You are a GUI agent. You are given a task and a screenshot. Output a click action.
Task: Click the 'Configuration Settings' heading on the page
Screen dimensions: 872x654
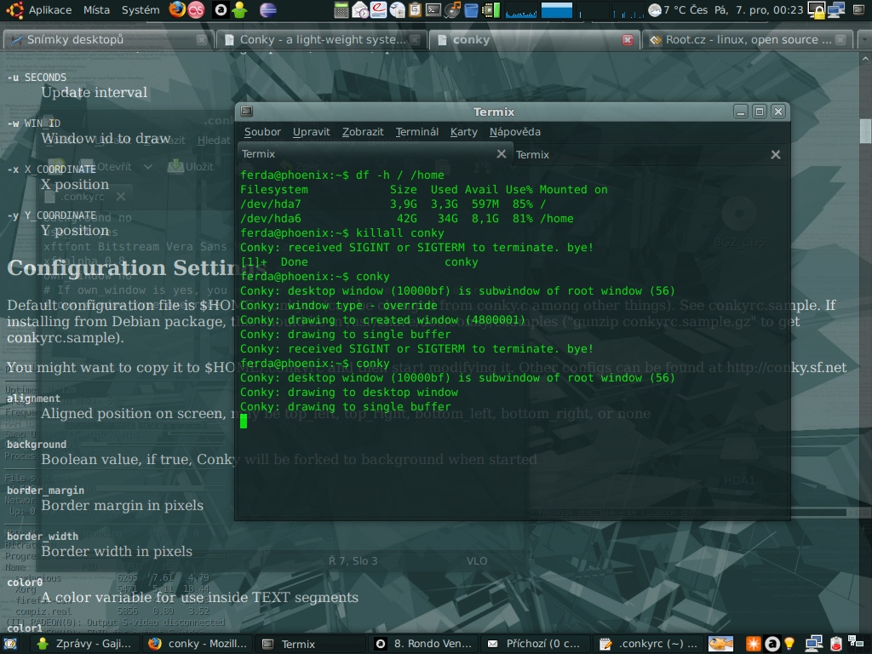pos(137,268)
